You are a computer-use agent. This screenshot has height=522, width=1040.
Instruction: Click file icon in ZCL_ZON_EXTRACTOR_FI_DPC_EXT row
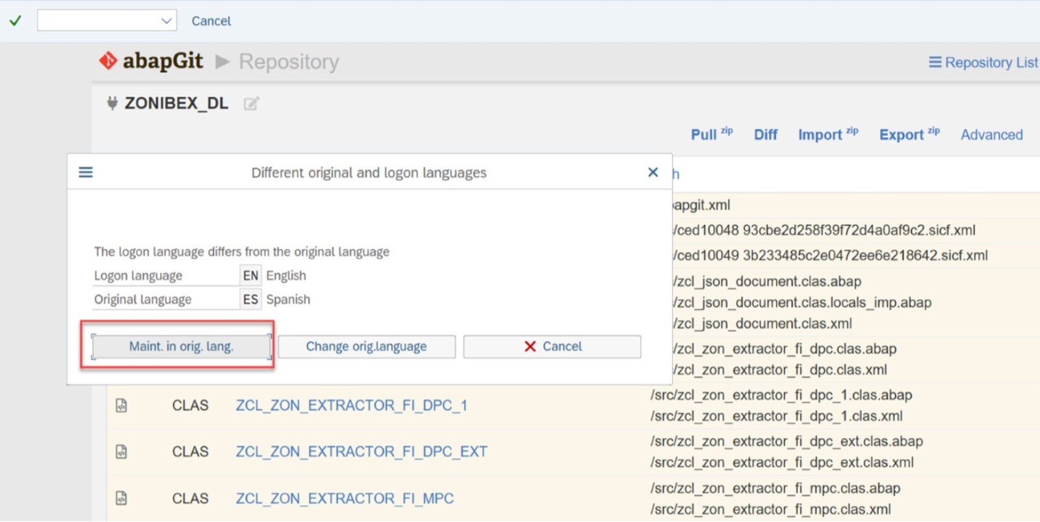point(122,452)
